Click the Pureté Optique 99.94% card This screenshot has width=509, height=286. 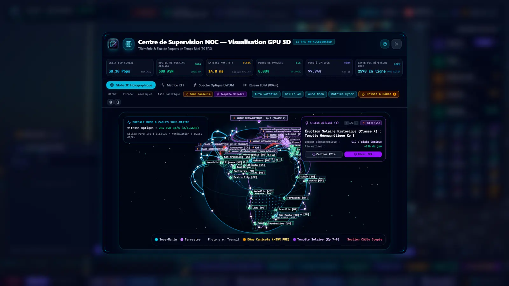[x=329, y=67]
